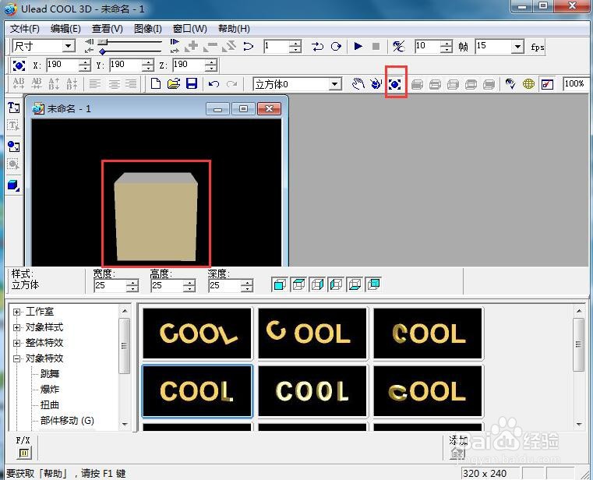
Task: Open the 窗口(W) menu
Action: pyautogui.click(x=190, y=29)
